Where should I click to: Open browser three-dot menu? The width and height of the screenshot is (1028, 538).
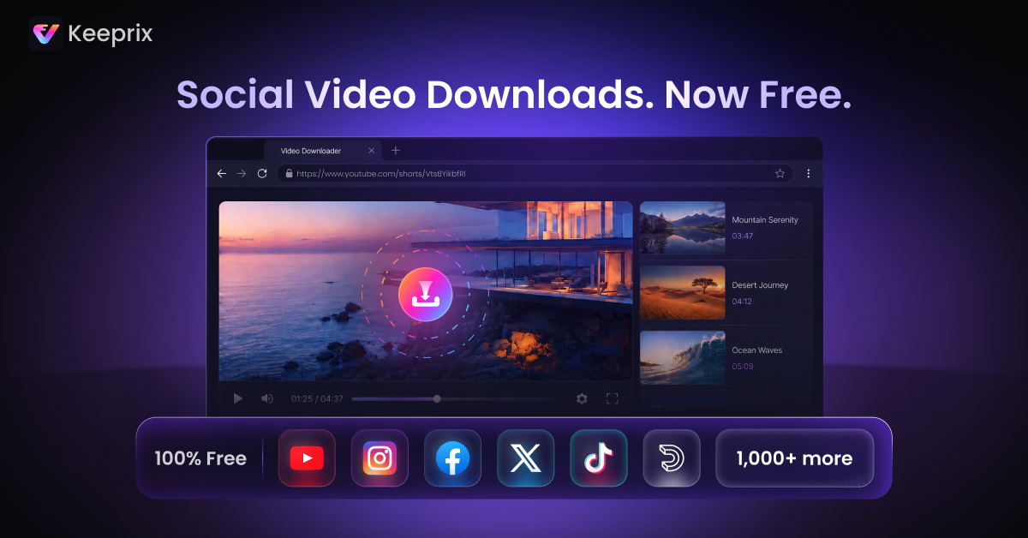tap(808, 173)
